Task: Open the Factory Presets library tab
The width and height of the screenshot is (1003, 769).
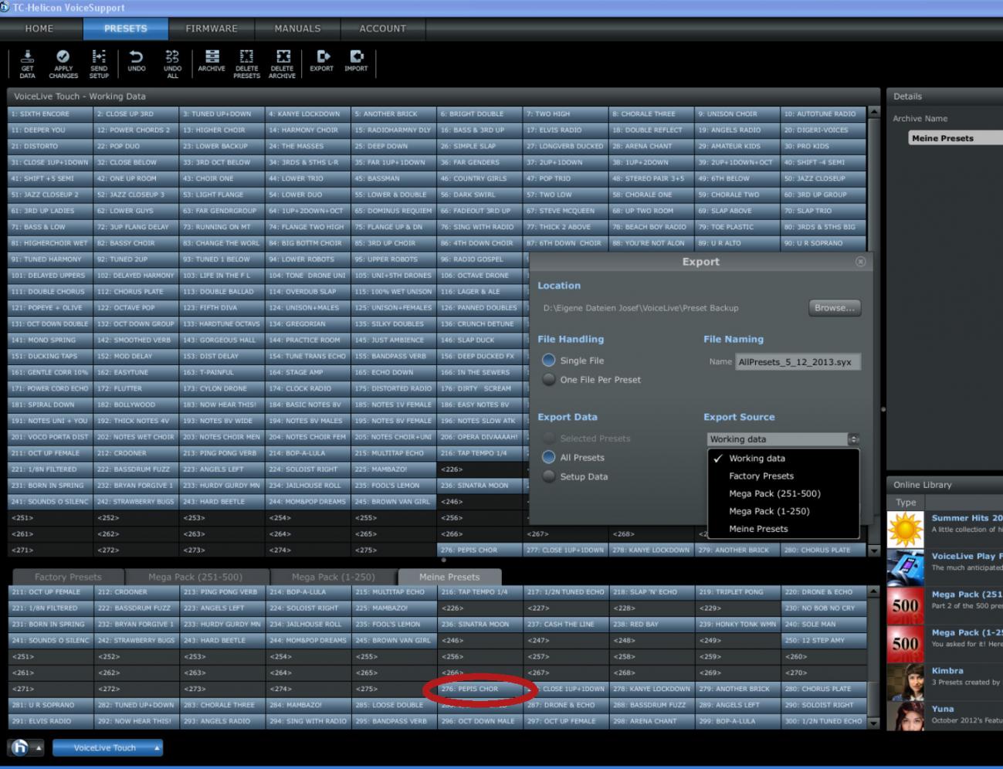Action: pyautogui.click(x=68, y=577)
